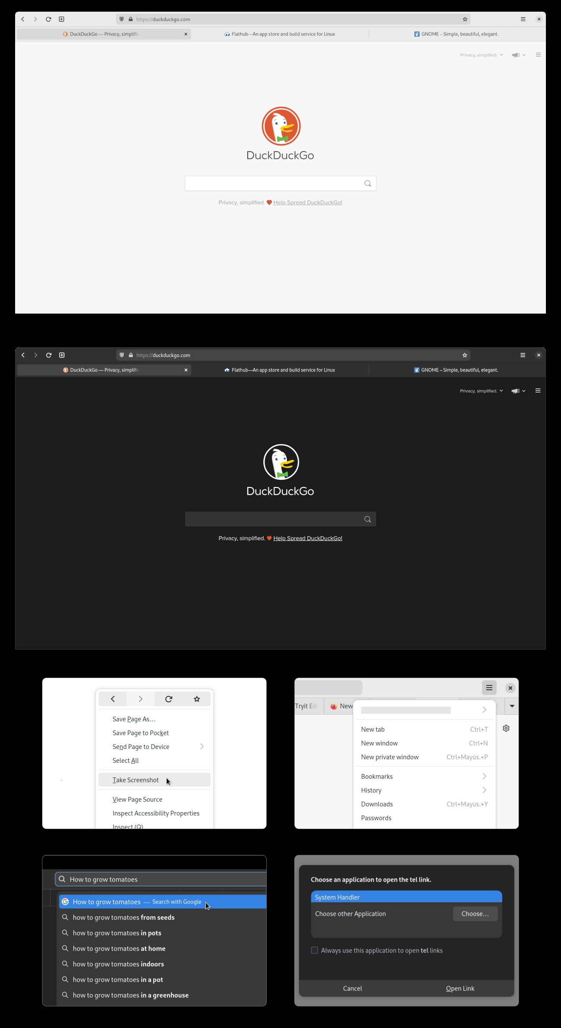Choose "Select All" in the context menu
The width and height of the screenshot is (561, 1028).
click(154, 761)
